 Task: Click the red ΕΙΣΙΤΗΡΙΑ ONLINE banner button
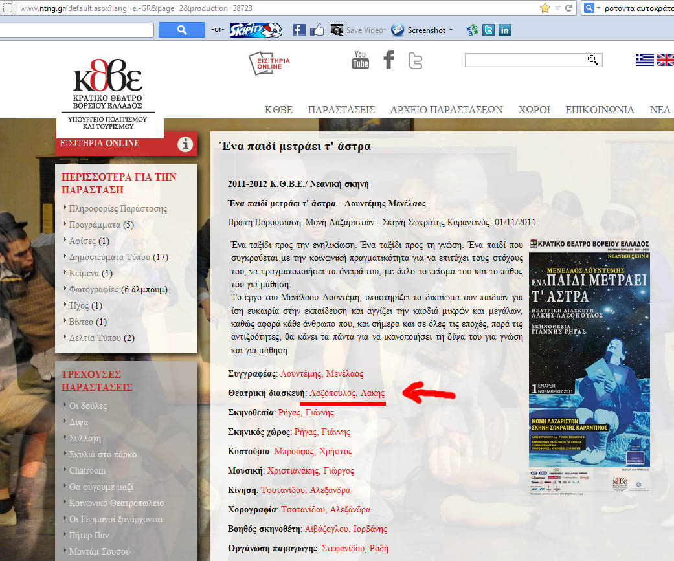(x=126, y=144)
